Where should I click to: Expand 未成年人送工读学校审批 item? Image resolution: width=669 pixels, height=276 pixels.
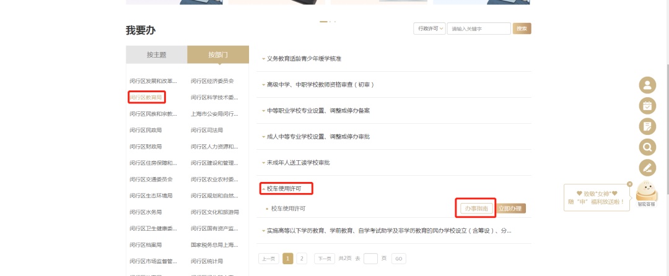298,162
